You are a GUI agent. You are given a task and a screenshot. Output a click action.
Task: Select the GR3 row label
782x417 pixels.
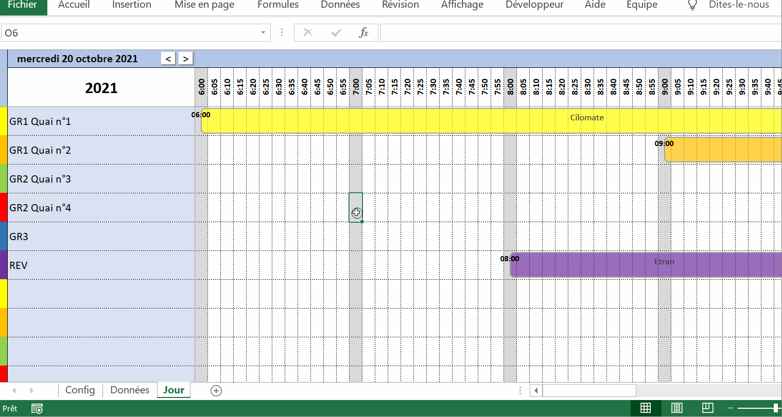[101, 237]
